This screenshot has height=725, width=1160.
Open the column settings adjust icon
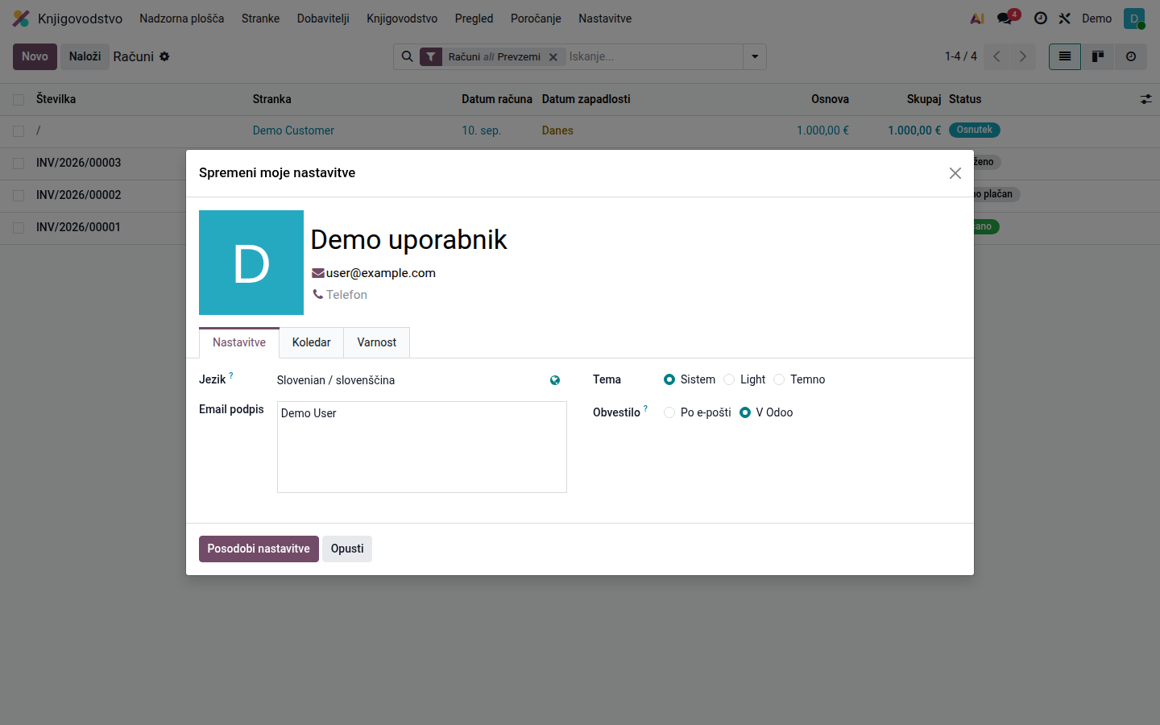1145,99
